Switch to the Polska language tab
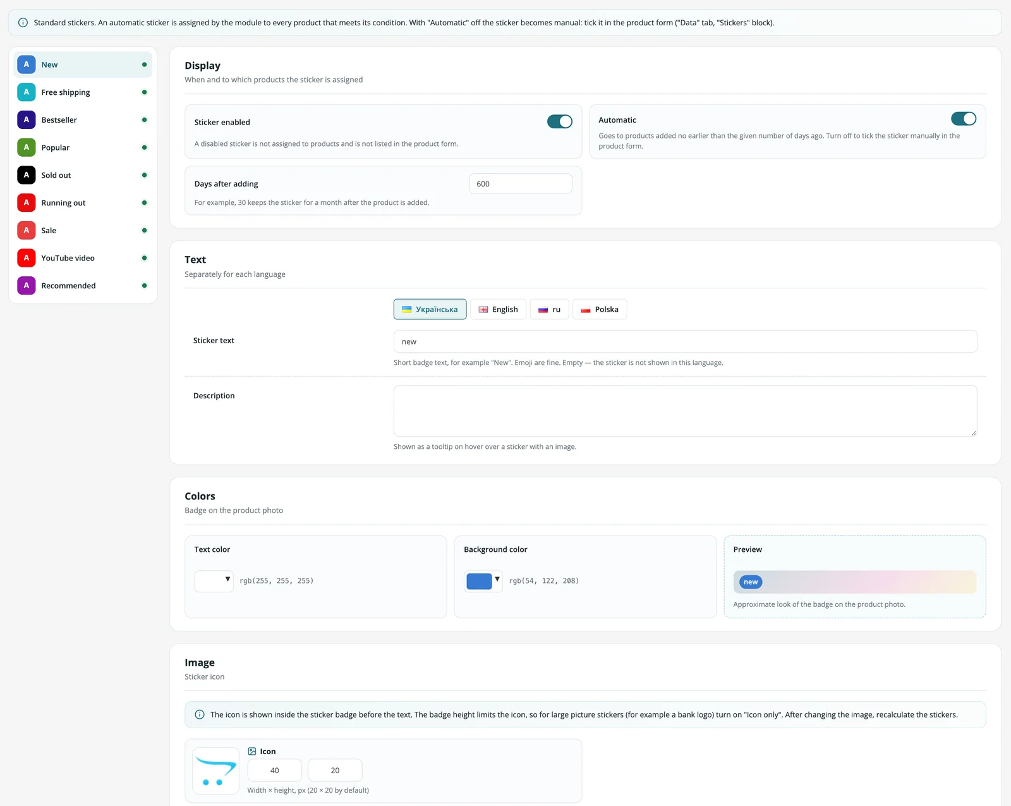 (x=600, y=309)
